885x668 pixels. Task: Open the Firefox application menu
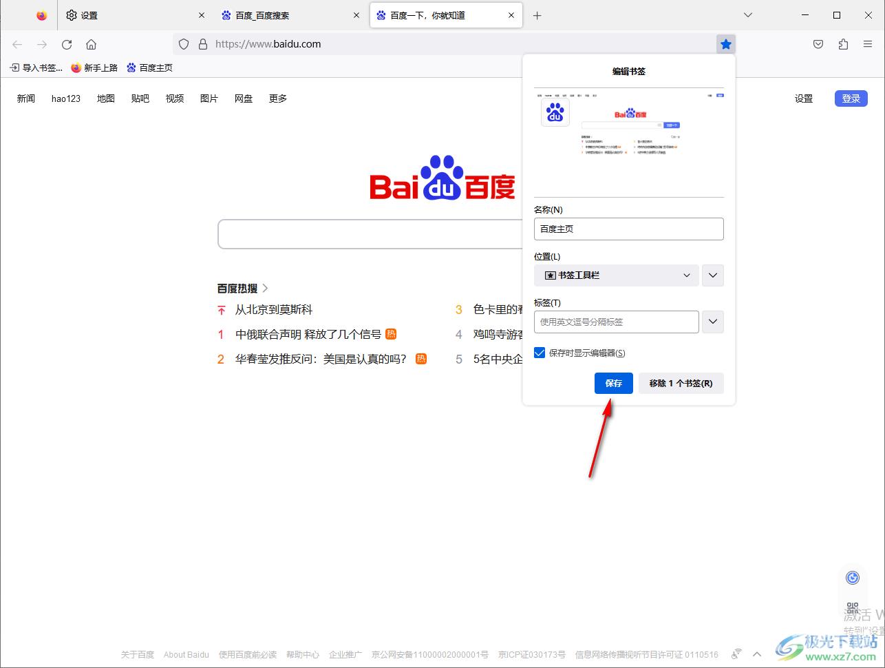pyautogui.click(x=868, y=44)
